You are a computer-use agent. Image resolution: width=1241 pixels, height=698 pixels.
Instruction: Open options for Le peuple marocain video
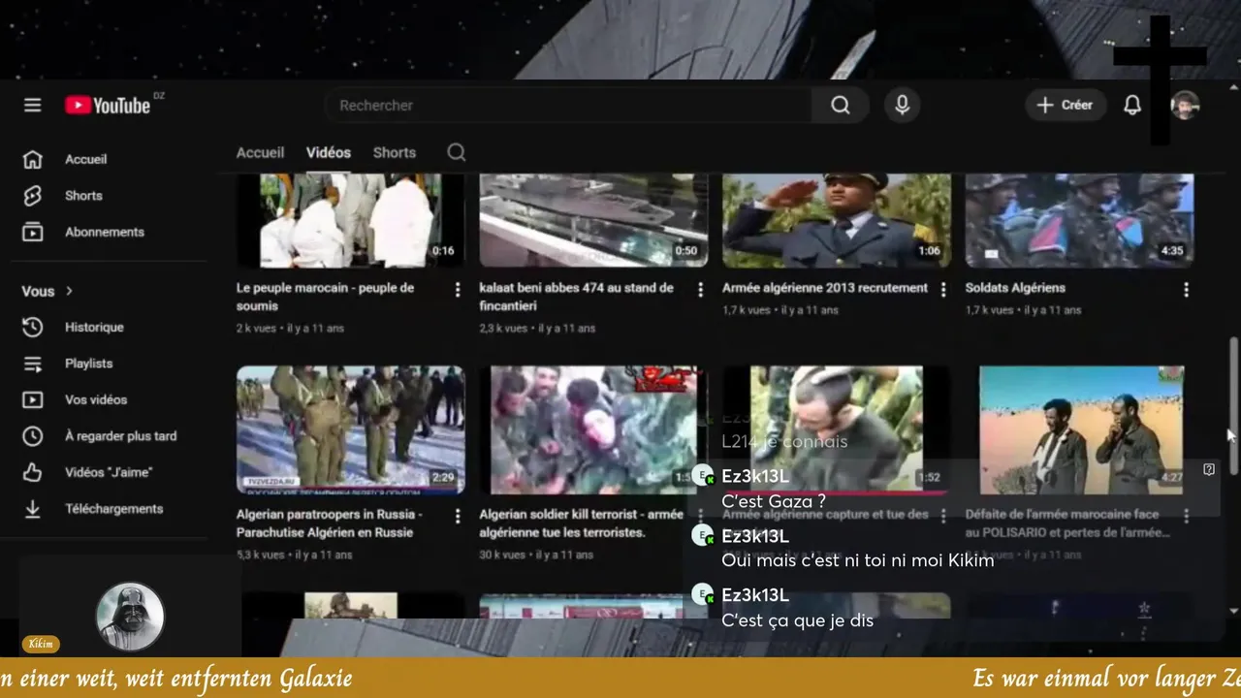click(x=458, y=289)
